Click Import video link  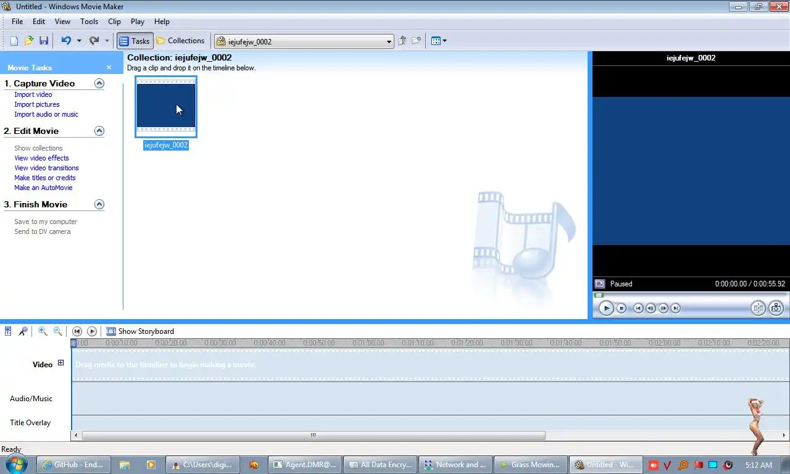(33, 94)
